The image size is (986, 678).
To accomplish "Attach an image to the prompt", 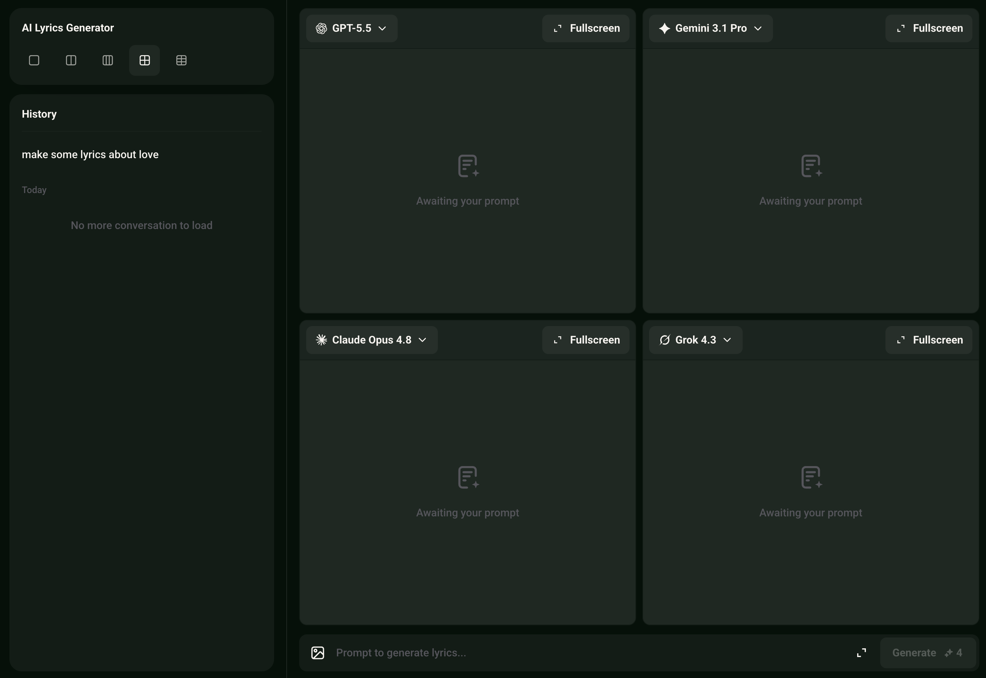I will [318, 653].
